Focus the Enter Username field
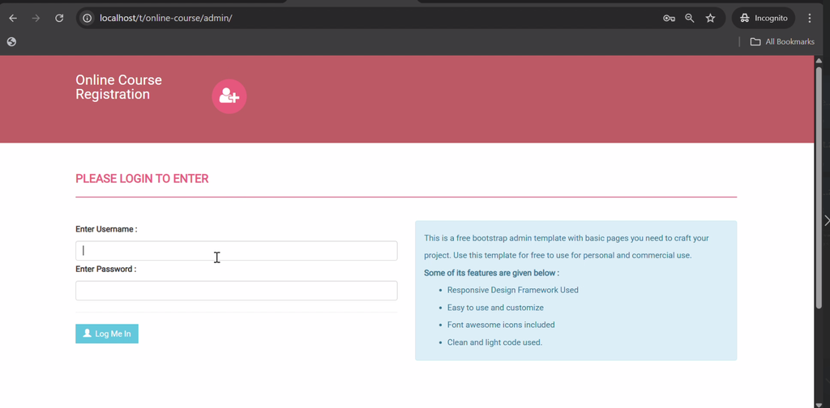This screenshot has width=830, height=408. point(237,250)
